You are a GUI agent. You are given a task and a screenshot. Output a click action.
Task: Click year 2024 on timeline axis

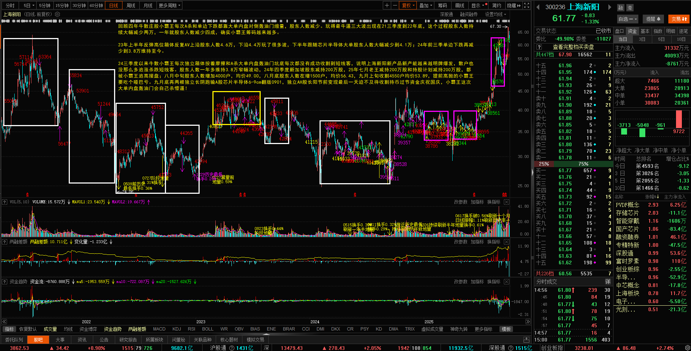[x=315, y=322]
